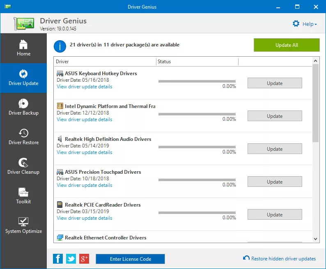Select Intel Dynamic Platform and Thermal title

pos(110,106)
